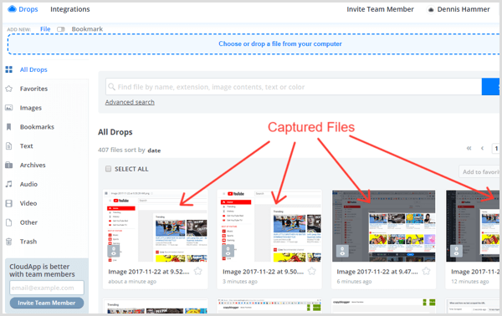502x316 pixels.
Task: Open the thumbnail uploaded 12 minutes ago
Action: pos(473,226)
